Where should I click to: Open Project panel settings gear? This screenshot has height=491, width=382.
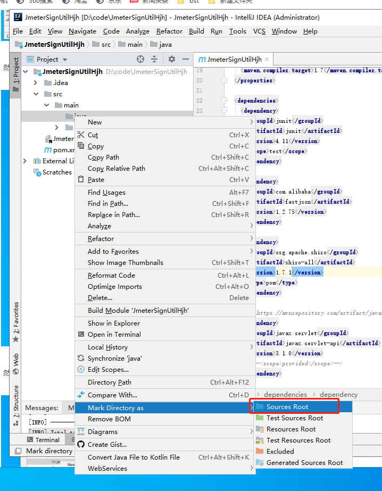point(172,59)
